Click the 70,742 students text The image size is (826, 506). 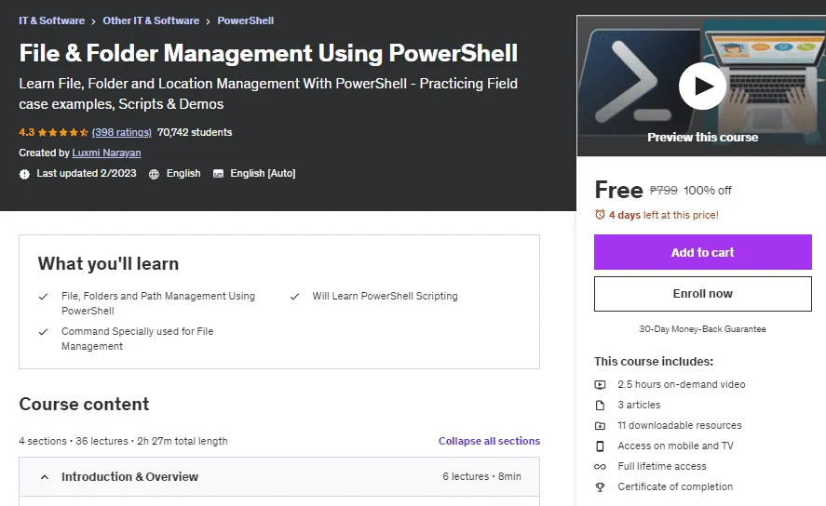click(195, 132)
